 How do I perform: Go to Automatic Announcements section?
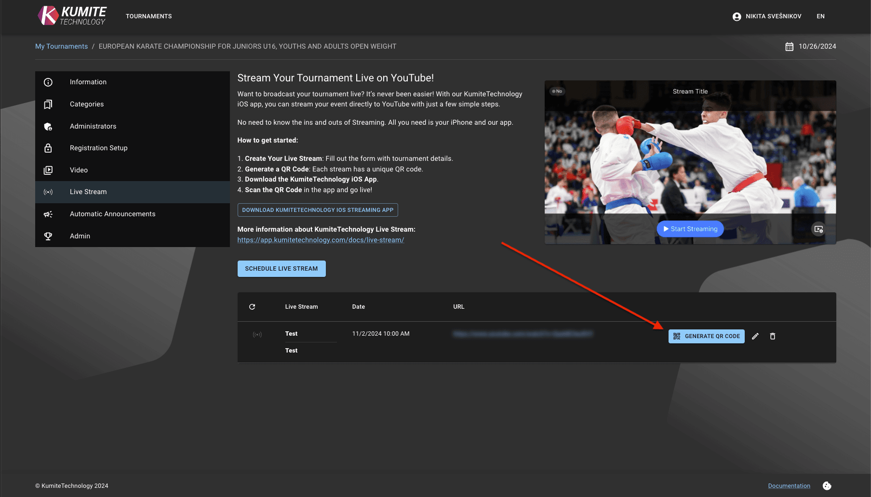pyautogui.click(x=113, y=214)
